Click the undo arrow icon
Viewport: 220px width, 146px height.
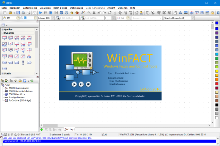coord(89,13)
